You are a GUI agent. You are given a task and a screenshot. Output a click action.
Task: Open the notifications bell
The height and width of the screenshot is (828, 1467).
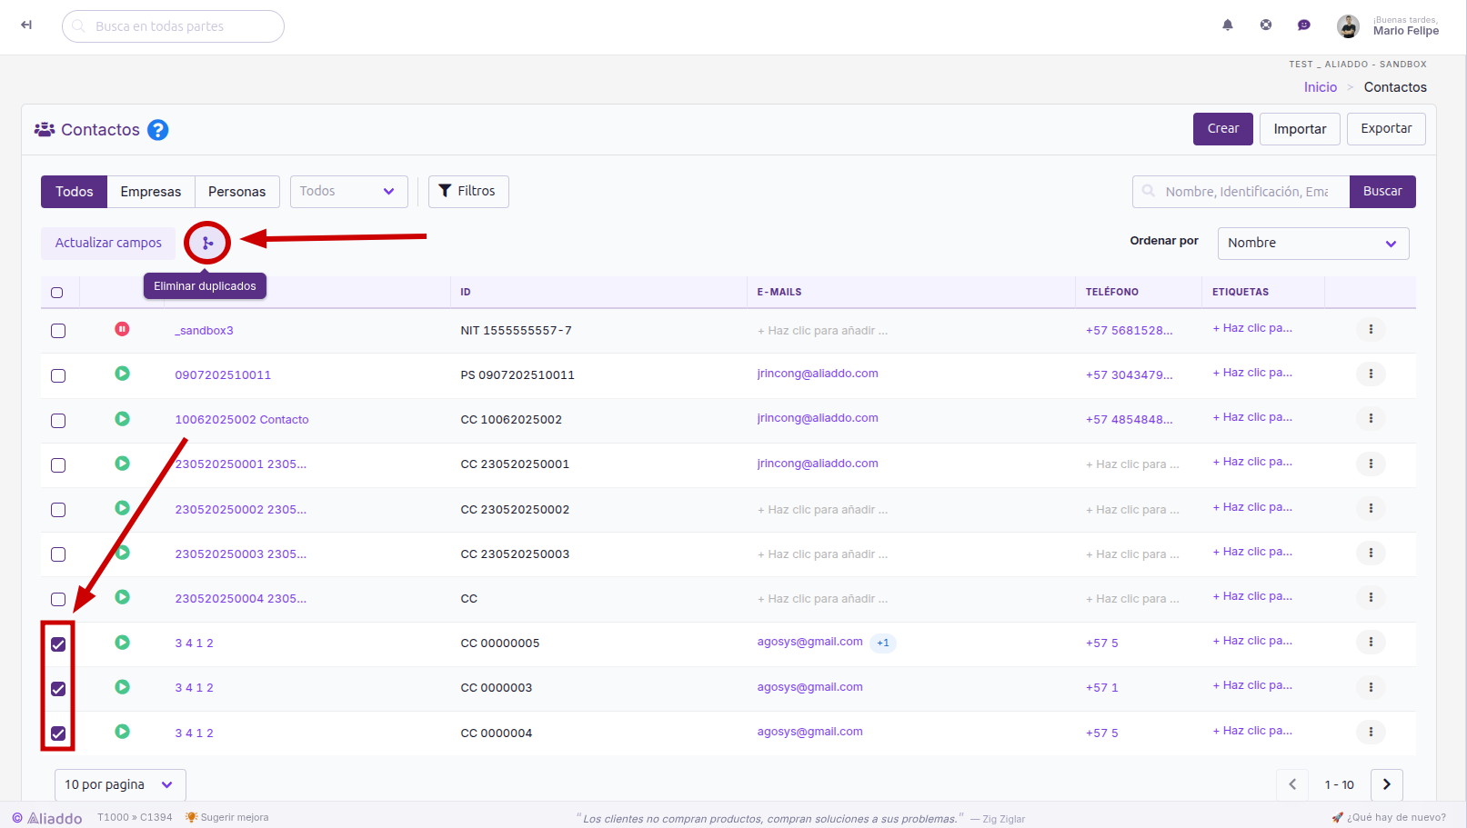(x=1228, y=25)
